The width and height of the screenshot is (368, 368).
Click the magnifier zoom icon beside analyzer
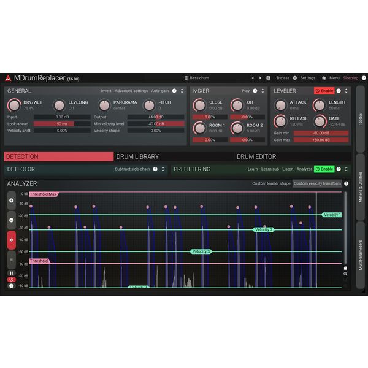pyautogui.click(x=345, y=274)
